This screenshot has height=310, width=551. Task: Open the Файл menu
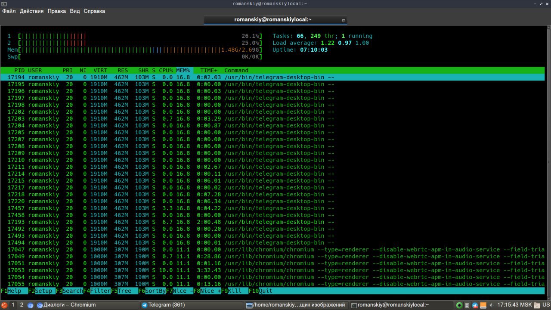(x=9, y=11)
